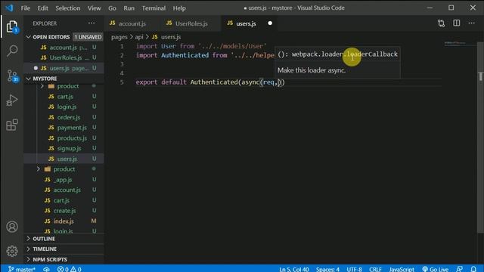The height and width of the screenshot is (272, 484).
Task: Open account.js in Open Editors list
Action: point(64,47)
